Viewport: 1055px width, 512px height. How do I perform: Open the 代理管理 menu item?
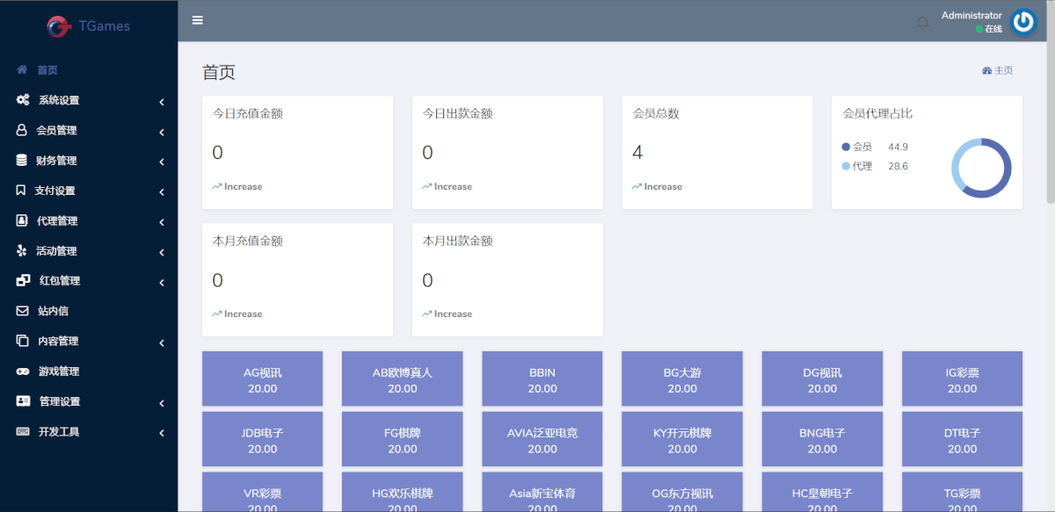[57, 221]
